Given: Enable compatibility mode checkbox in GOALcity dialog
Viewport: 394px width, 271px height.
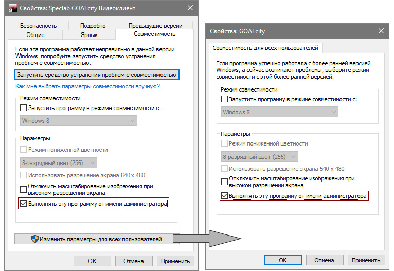Looking at the screenshot, I should point(224,99).
